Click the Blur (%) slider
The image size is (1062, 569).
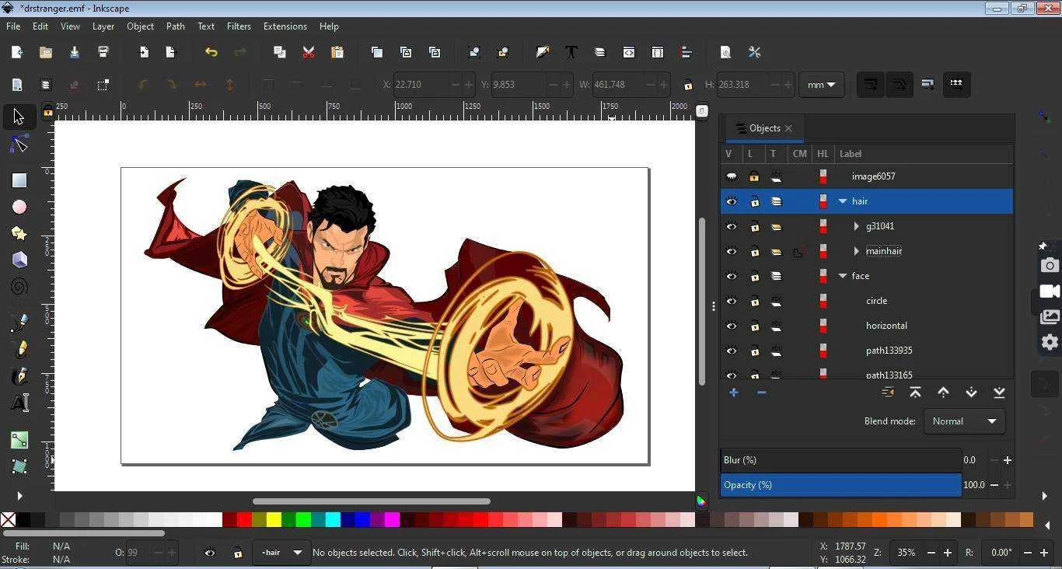(841, 460)
